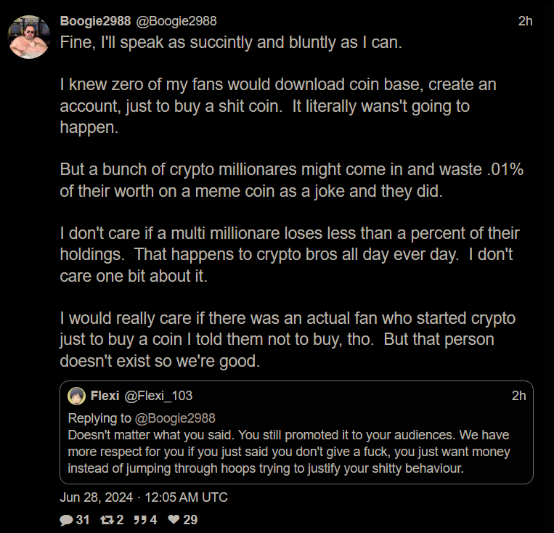The height and width of the screenshot is (533, 554).
Task: Click the retweet count 2
Action: tap(120, 520)
